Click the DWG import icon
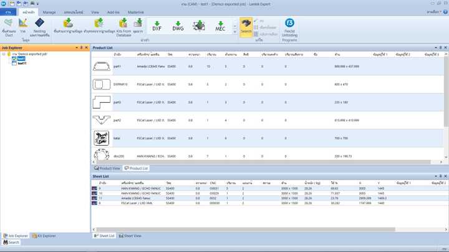This screenshot has height=252, width=449. coord(178,27)
